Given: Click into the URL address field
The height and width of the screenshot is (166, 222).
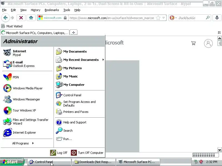Looking at the screenshot, I should pos(112,18).
